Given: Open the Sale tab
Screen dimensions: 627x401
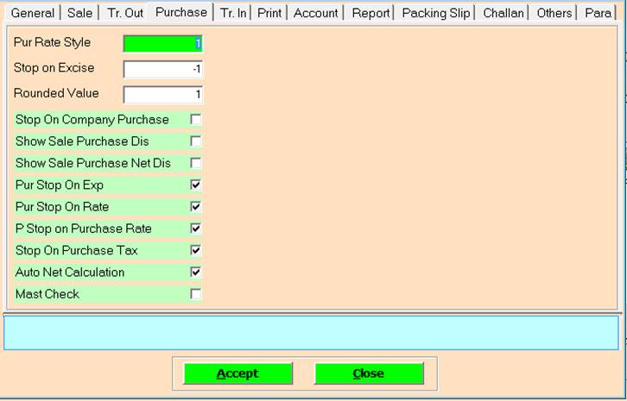Looking at the screenshot, I should click(80, 13).
